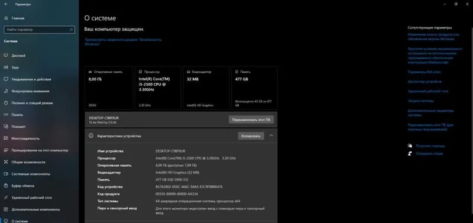Go back with the arrow in Параметры header
This screenshot has width=473, height=223.
[6, 4]
